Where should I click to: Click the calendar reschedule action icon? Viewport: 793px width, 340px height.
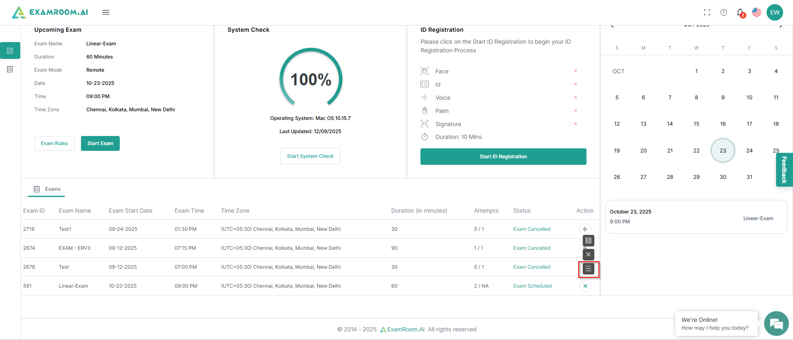589,240
